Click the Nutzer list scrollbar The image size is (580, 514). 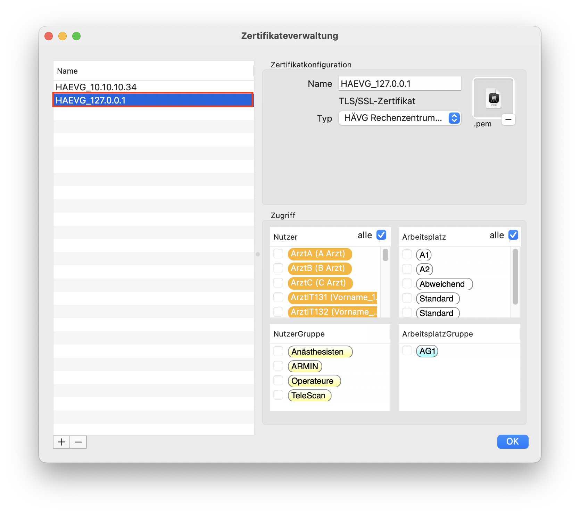pyautogui.click(x=386, y=255)
